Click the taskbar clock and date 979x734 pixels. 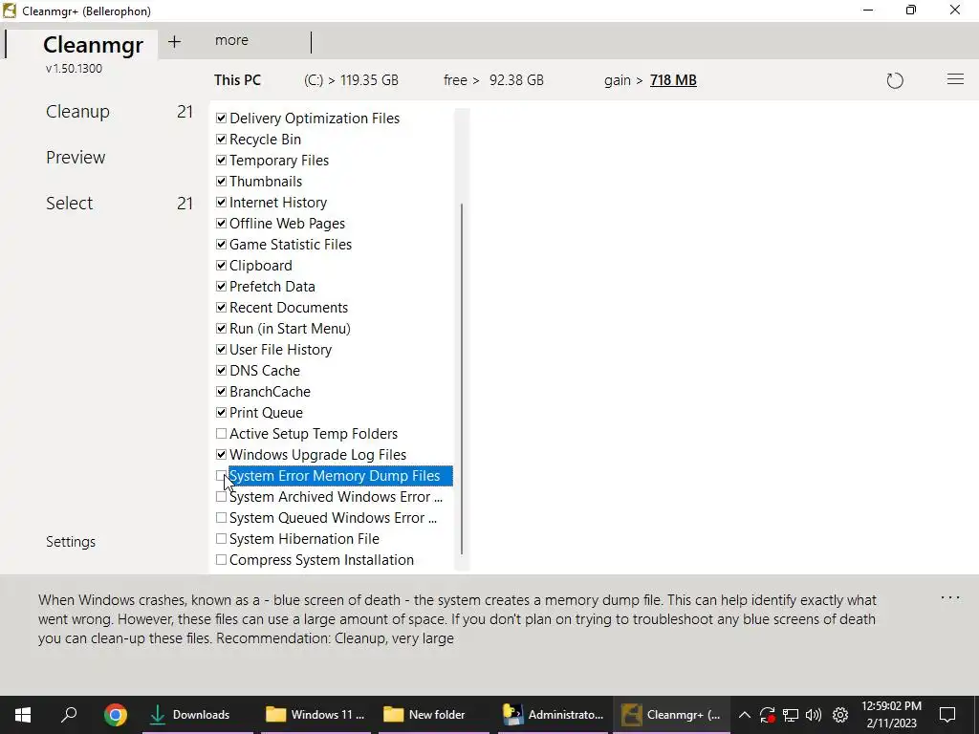892,715
